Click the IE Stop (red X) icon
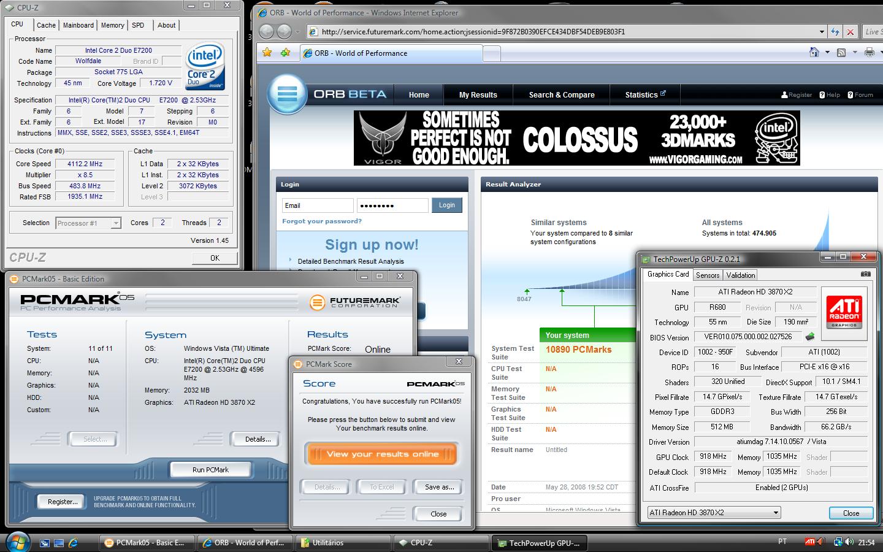883x552 pixels. coord(850,31)
